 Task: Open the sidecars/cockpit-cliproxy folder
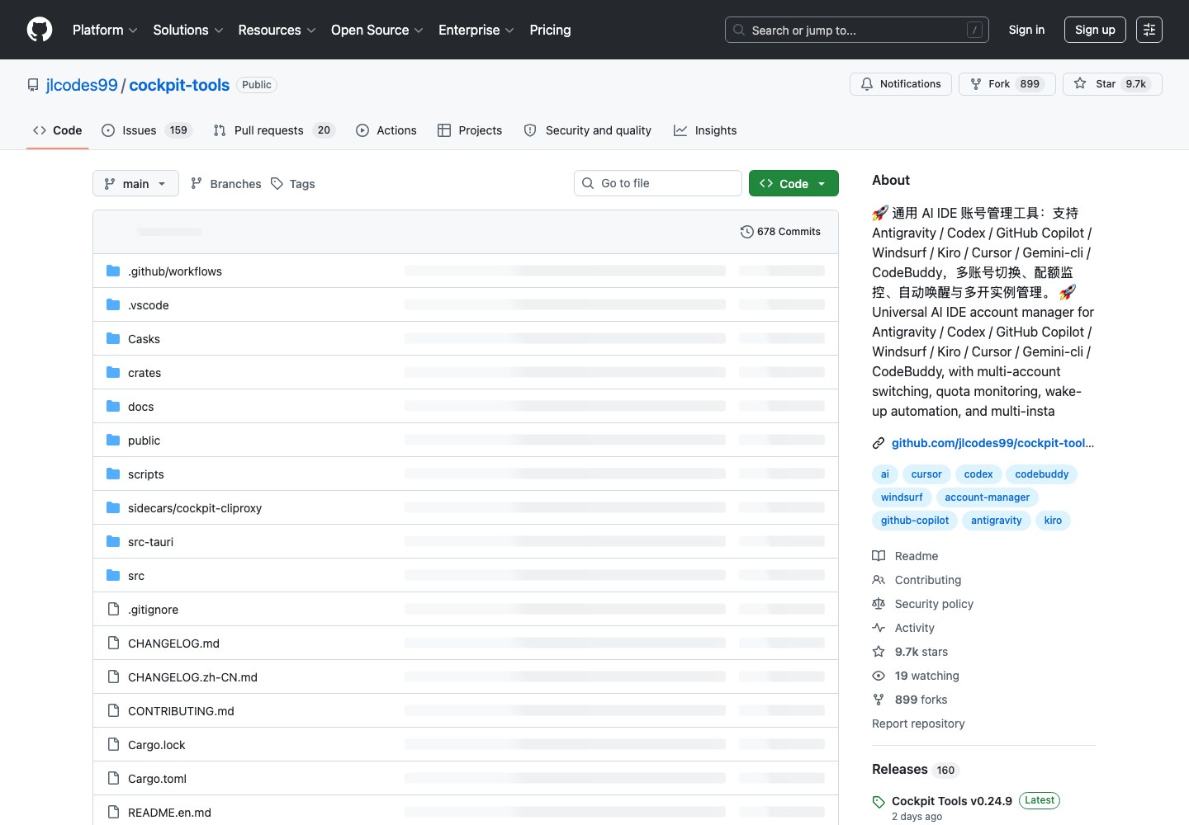click(x=195, y=508)
